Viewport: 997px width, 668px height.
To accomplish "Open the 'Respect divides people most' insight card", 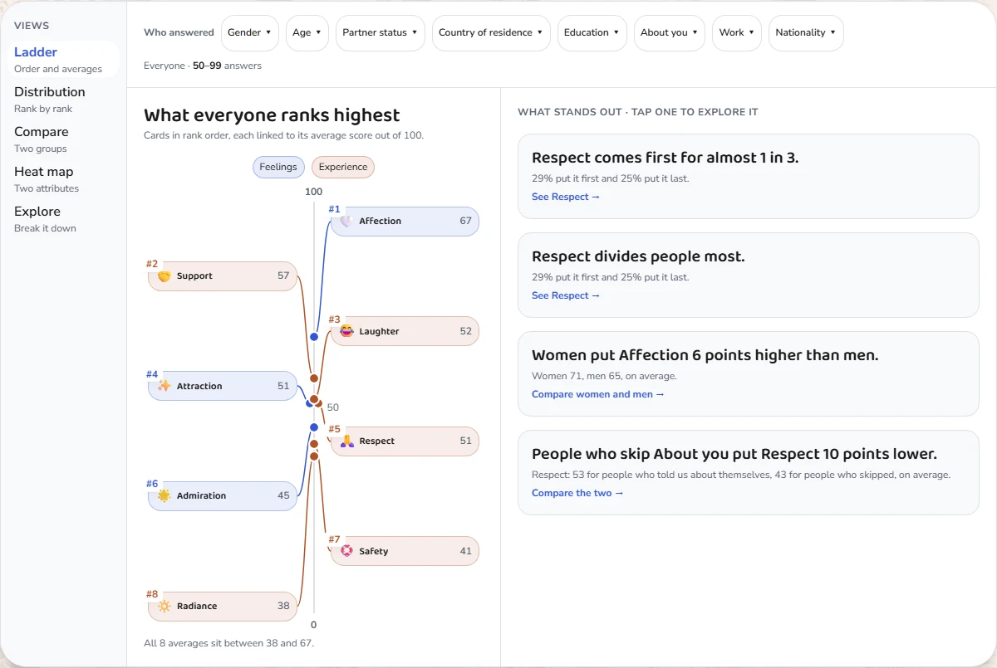I will (749, 275).
